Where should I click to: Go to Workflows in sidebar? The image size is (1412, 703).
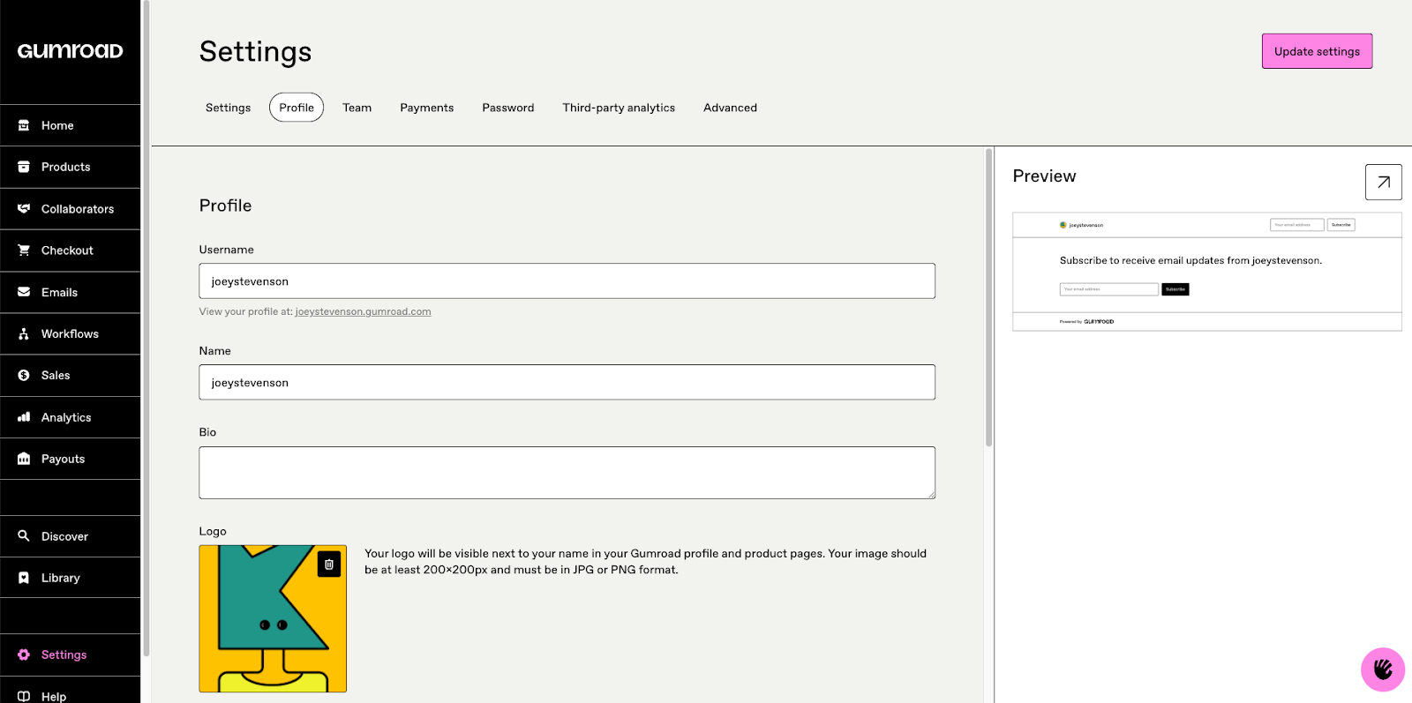(71, 333)
